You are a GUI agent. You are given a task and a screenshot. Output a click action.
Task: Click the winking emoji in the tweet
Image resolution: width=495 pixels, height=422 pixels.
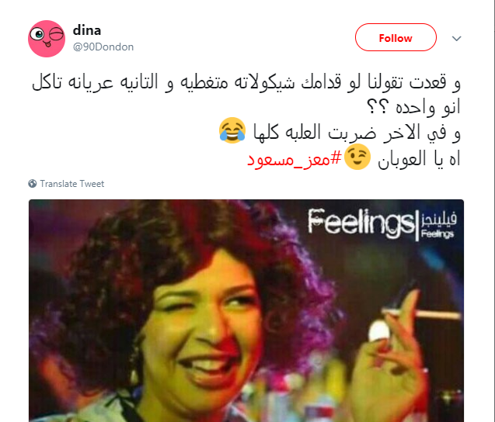(357, 157)
